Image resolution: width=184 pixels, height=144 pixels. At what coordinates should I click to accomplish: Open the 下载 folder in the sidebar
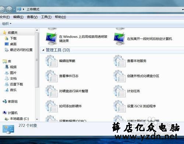pyautogui.click(x=13, y=38)
